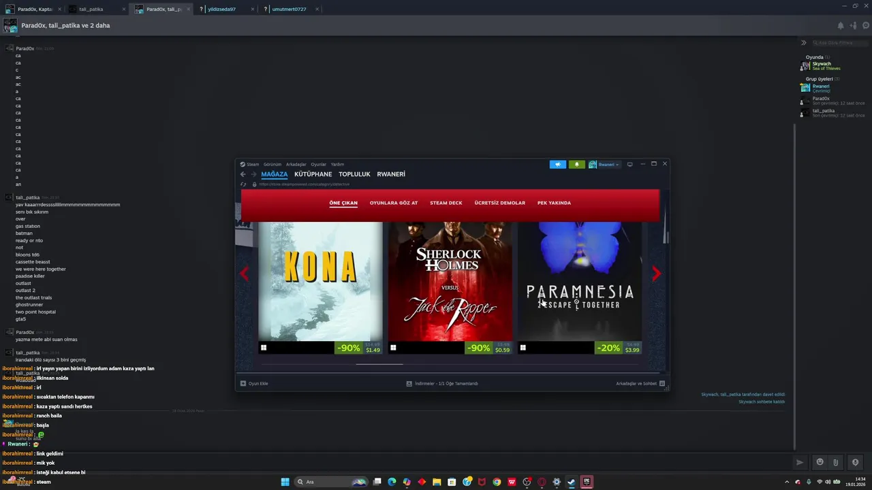Screen dimensions: 872x490
Task: Open the TOPLULUK tab in Steam
Action: click(354, 174)
